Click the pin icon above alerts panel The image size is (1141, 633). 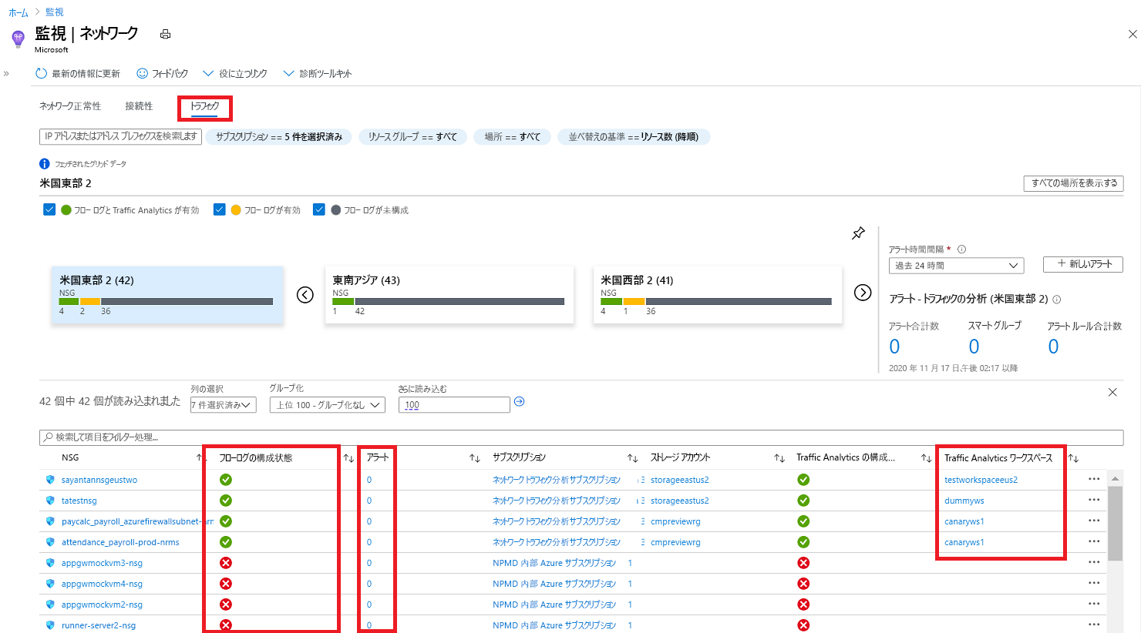pyautogui.click(x=858, y=233)
